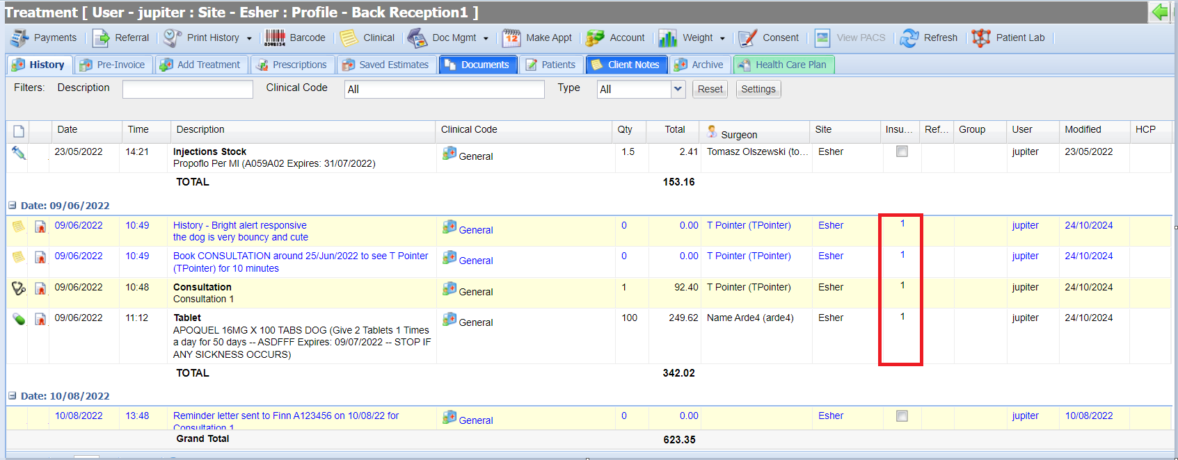Click the Barcode icon
The width and height of the screenshot is (1178, 460).
[x=275, y=38]
